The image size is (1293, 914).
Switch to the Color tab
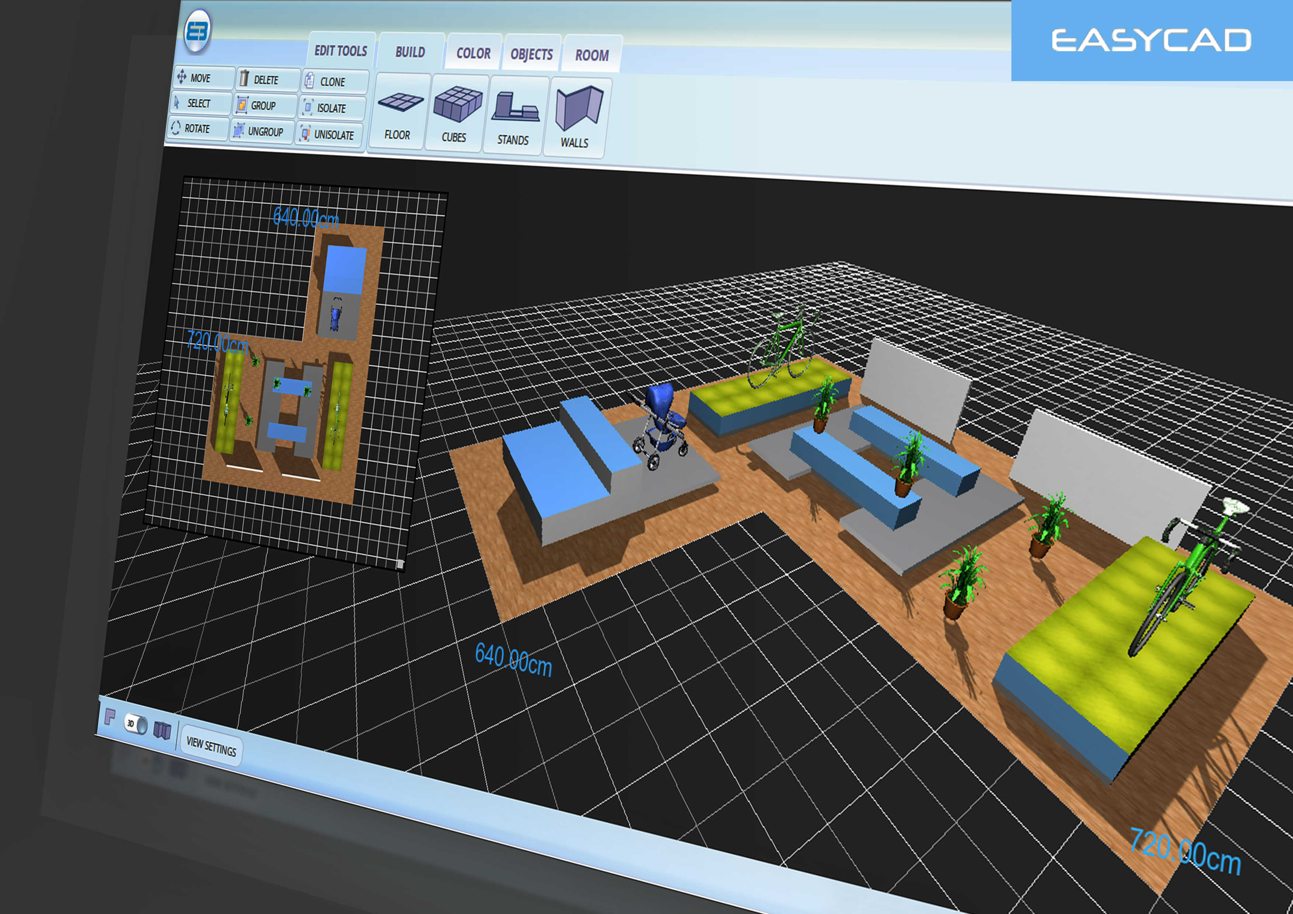pyautogui.click(x=473, y=53)
